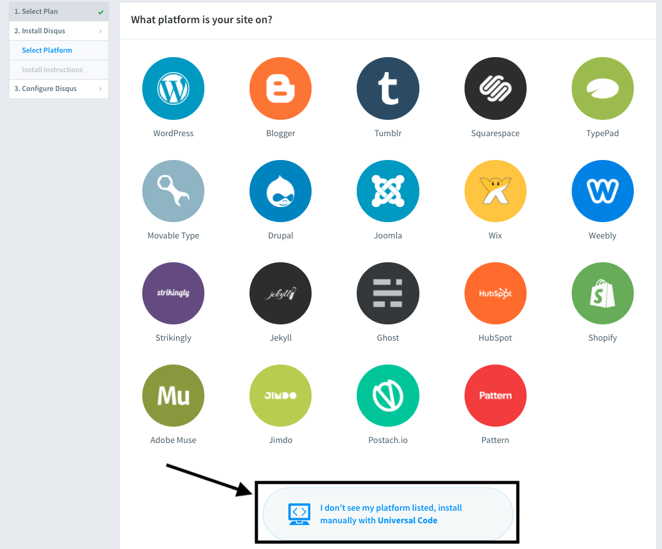Select the Pattern platform icon
Image resolution: width=662 pixels, height=549 pixels.
pos(495,395)
